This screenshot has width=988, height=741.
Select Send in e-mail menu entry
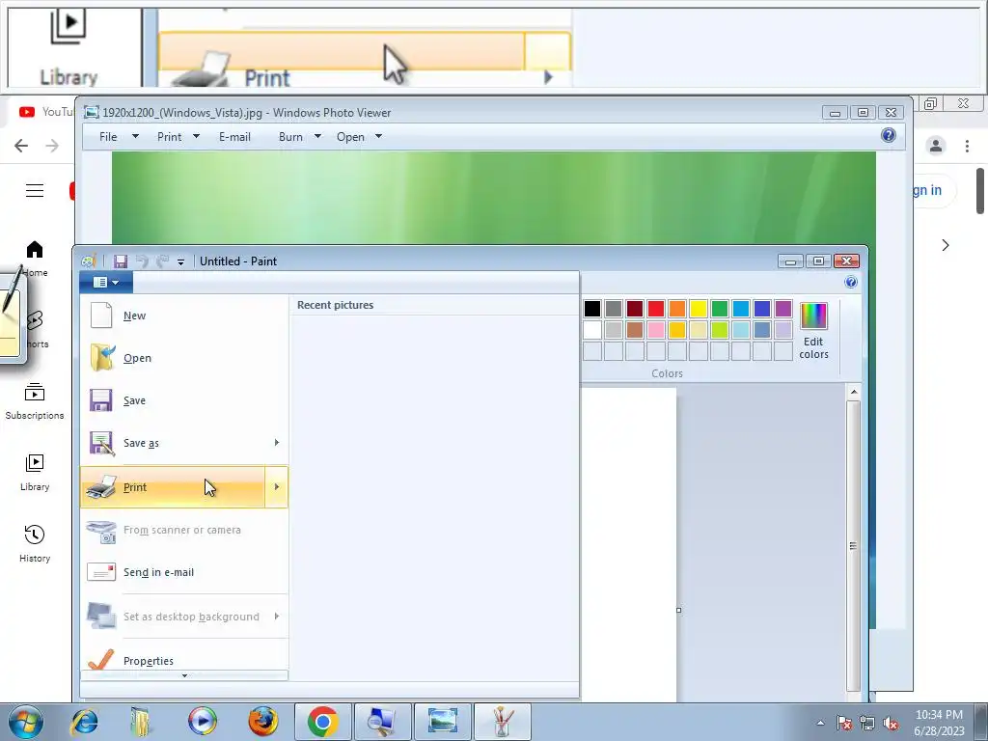[184, 572]
